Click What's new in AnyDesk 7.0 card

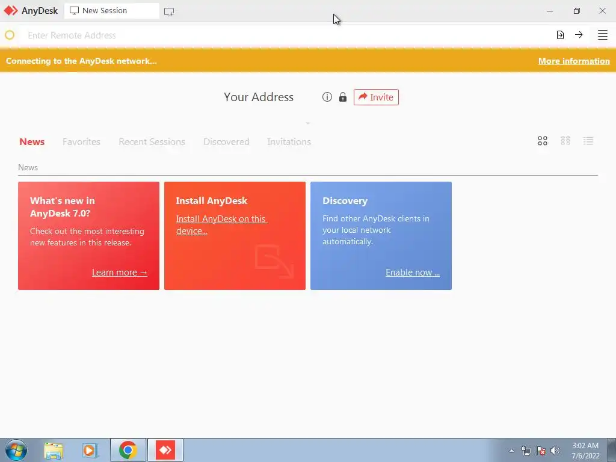89,236
